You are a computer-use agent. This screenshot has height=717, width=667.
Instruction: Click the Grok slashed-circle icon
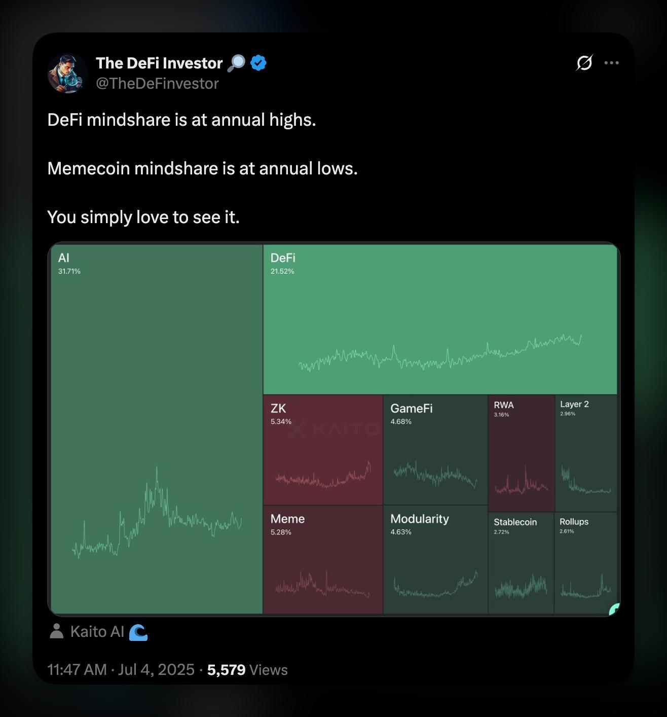click(x=584, y=63)
